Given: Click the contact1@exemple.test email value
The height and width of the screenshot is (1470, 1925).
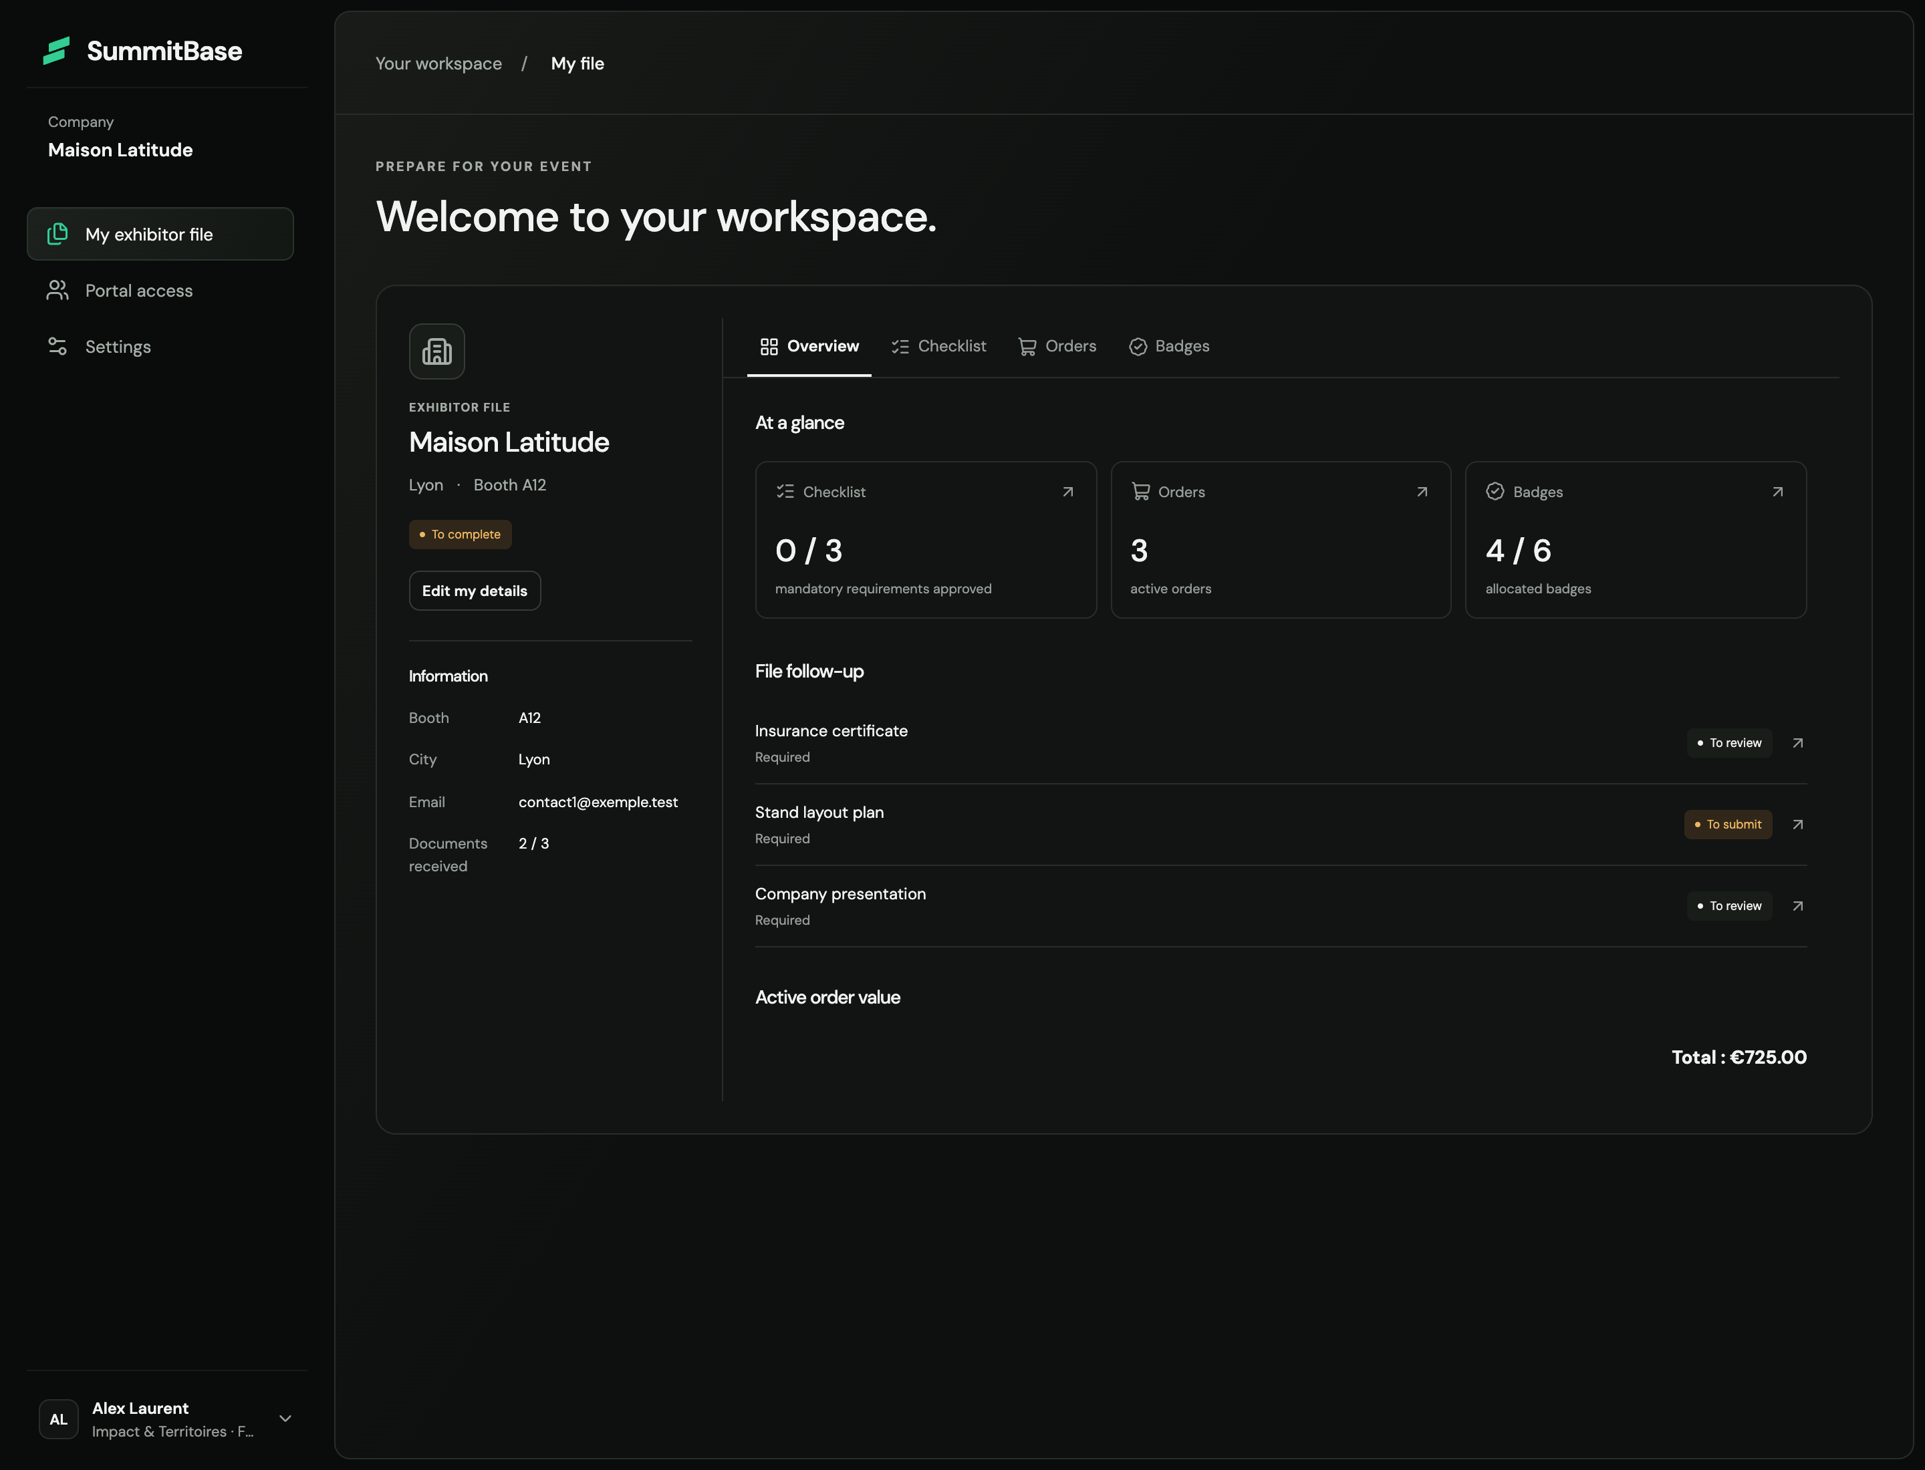Looking at the screenshot, I should tap(598, 802).
